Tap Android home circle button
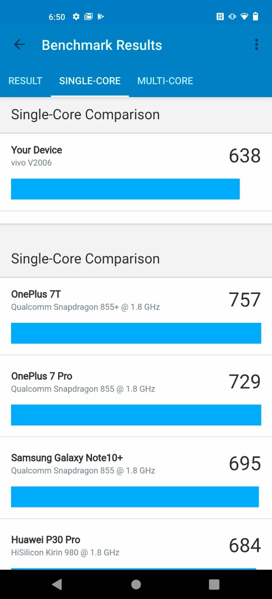The width and height of the screenshot is (272, 599). [136, 584]
